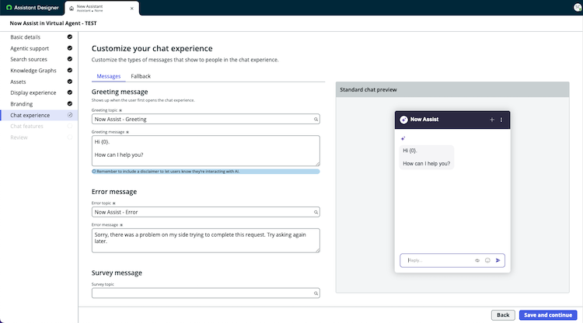This screenshot has height=323, width=583.
Task: Go to Search sources step
Action: tap(29, 60)
